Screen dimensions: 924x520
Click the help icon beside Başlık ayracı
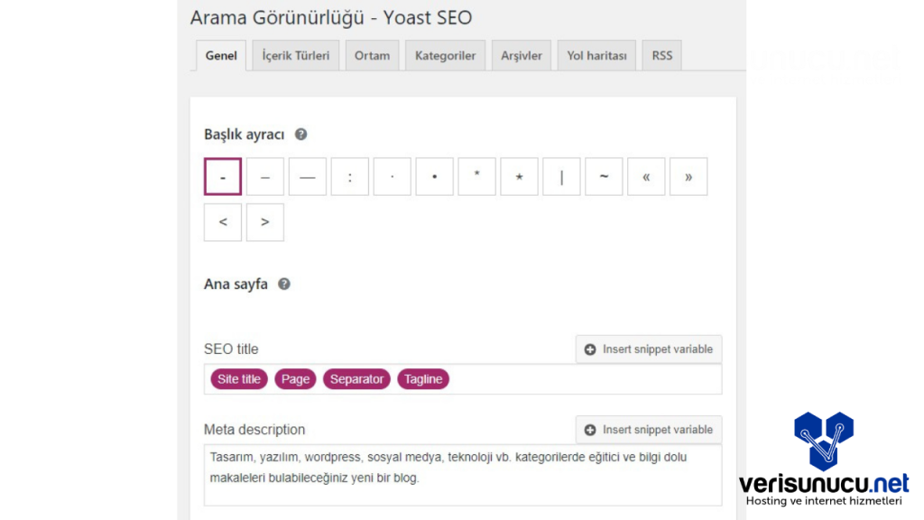301,135
